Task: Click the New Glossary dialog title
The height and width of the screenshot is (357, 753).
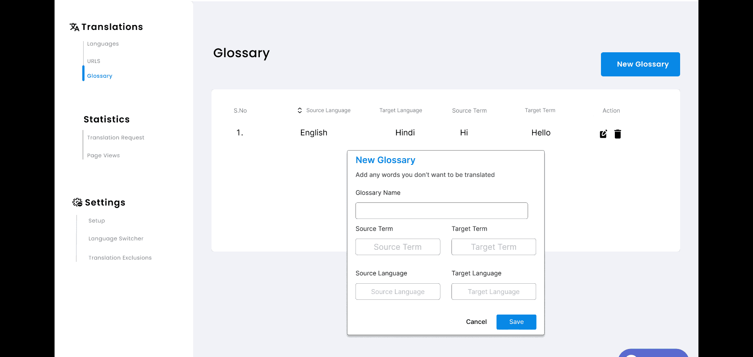Action: point(385,160)
